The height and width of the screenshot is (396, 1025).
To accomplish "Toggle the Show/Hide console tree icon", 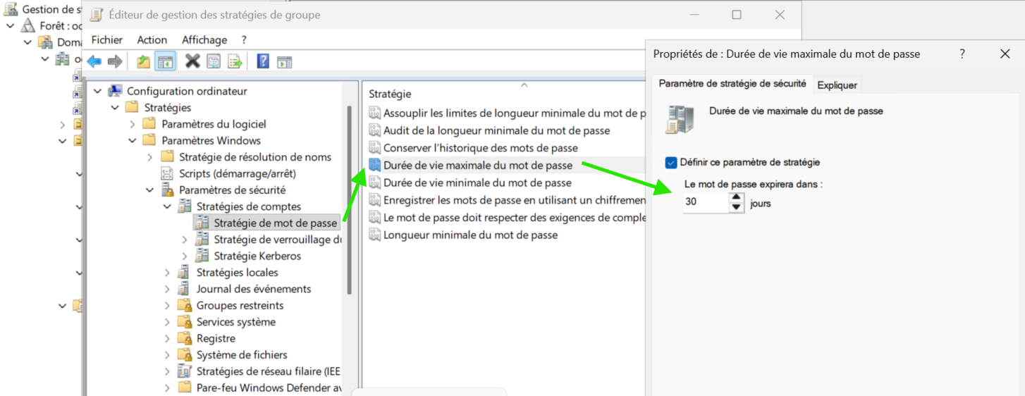I will 165,62.
